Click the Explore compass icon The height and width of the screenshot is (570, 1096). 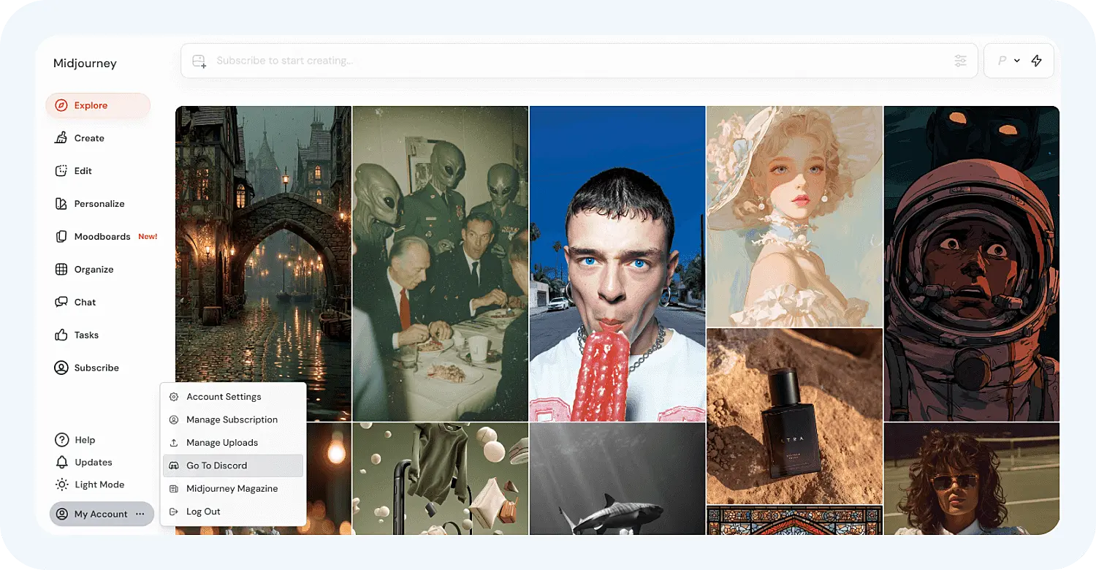(x=62, y=105)
